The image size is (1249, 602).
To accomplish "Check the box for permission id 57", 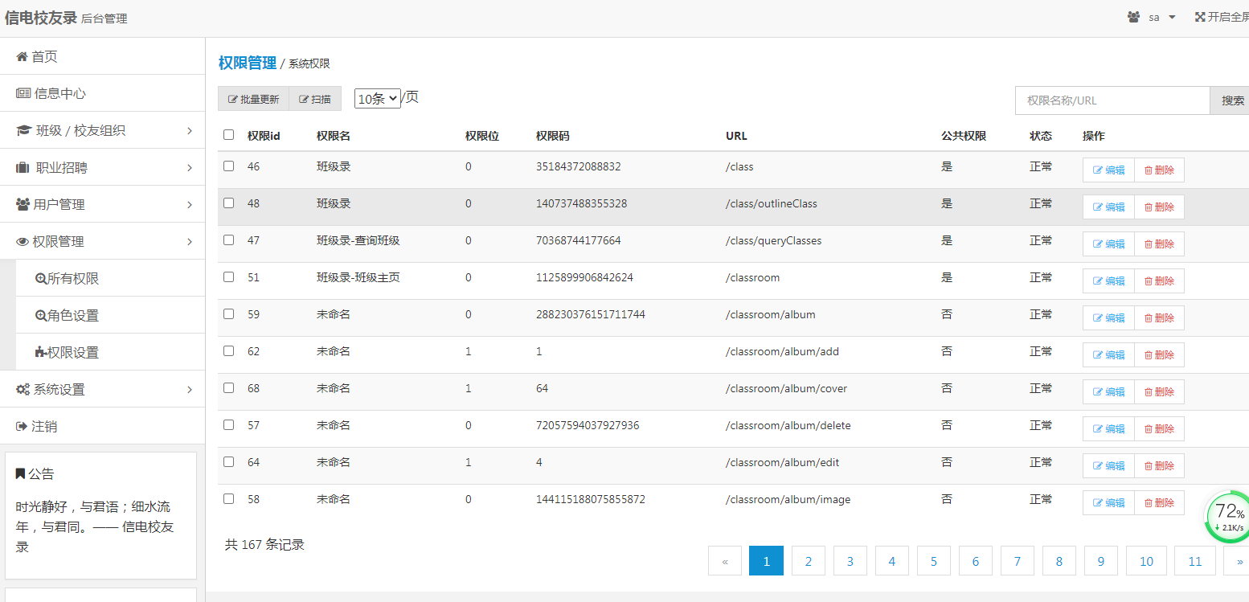I will tap(229, 425).
